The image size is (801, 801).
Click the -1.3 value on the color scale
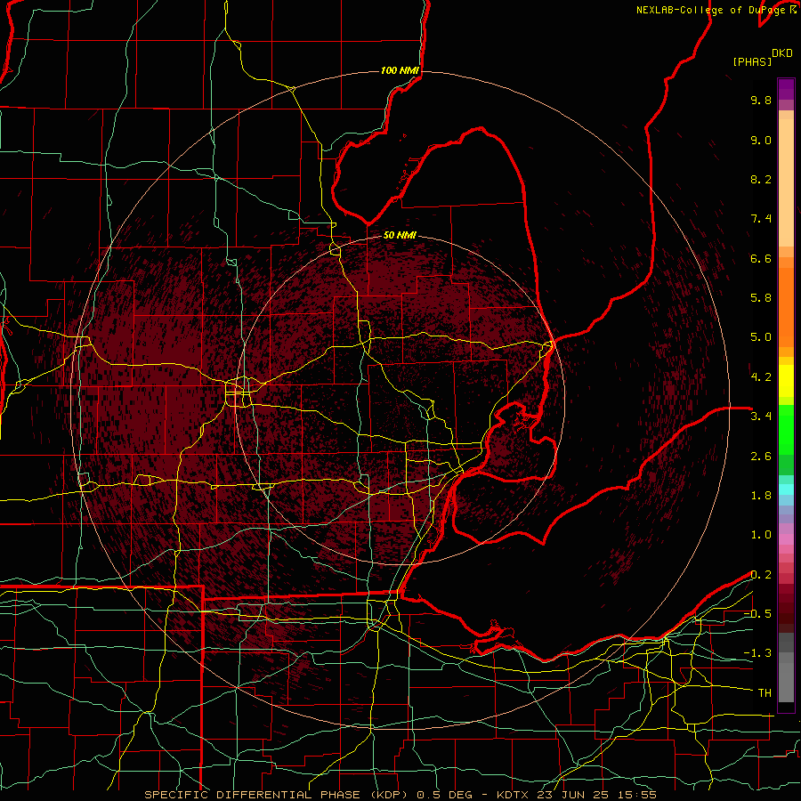click(757, 653)
